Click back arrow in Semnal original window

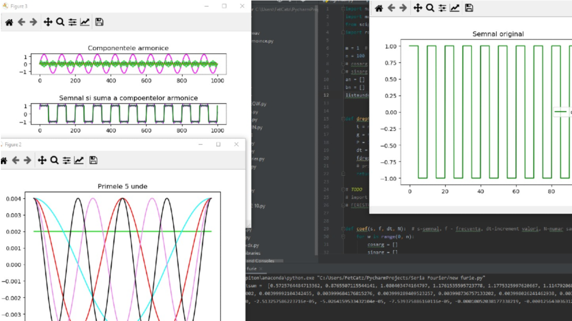point(391,8)
